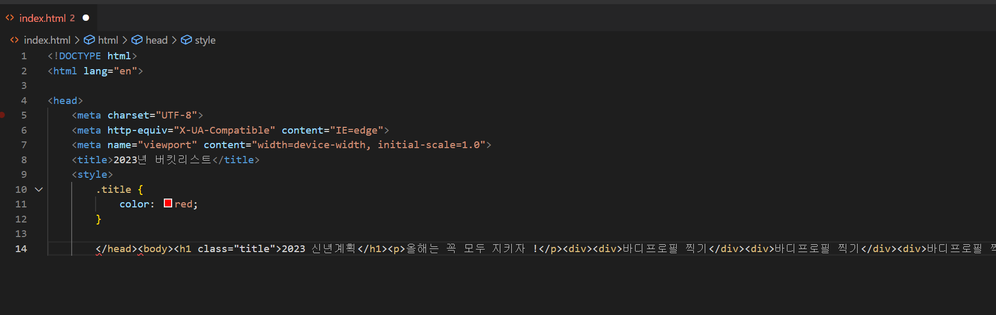Click line number 14 in the gutter
Screen dimensions: 996x315
pyautogui.click(x=21, y=248)
